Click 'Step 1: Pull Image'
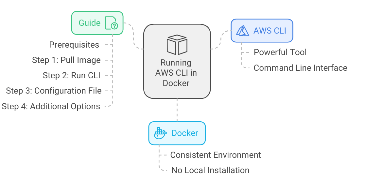 [x=66, y=60]
